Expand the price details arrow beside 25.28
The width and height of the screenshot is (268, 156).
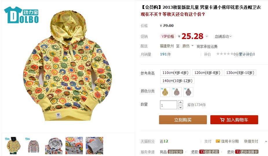[x=207, y=36]
